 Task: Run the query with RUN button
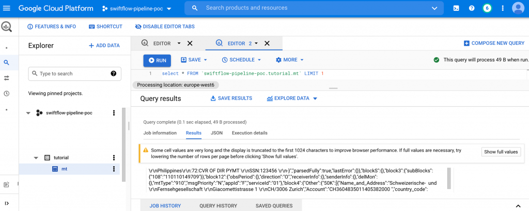157,60
